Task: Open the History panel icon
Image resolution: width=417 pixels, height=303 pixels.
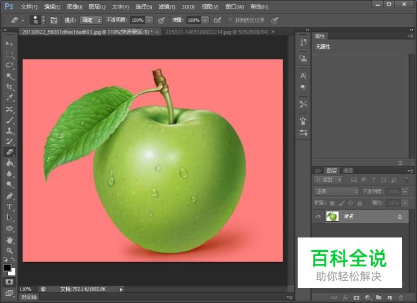Action: [303, 42]
